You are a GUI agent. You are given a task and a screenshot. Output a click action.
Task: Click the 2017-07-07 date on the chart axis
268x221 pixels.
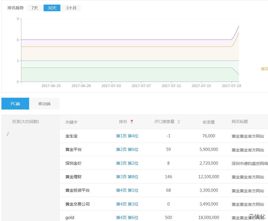point(141,86)
